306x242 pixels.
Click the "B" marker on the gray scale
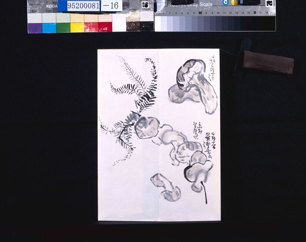point(255,13)
